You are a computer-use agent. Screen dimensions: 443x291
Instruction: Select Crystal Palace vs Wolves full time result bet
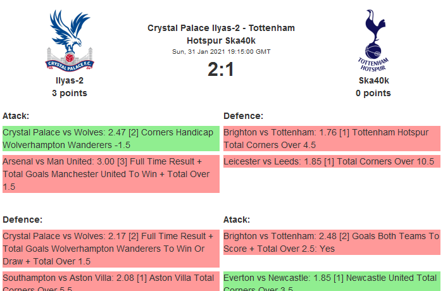pos(111,248)
